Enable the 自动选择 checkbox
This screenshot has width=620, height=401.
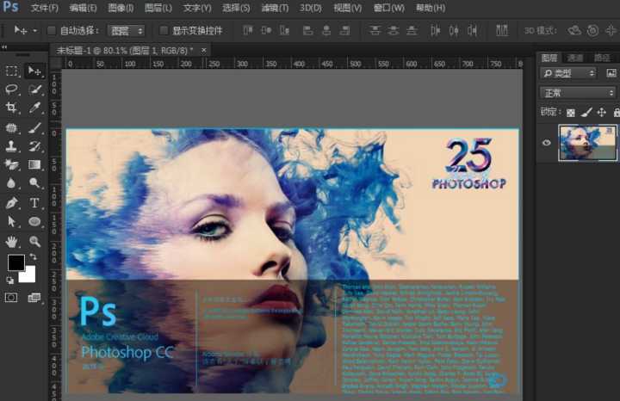[52, 30]
